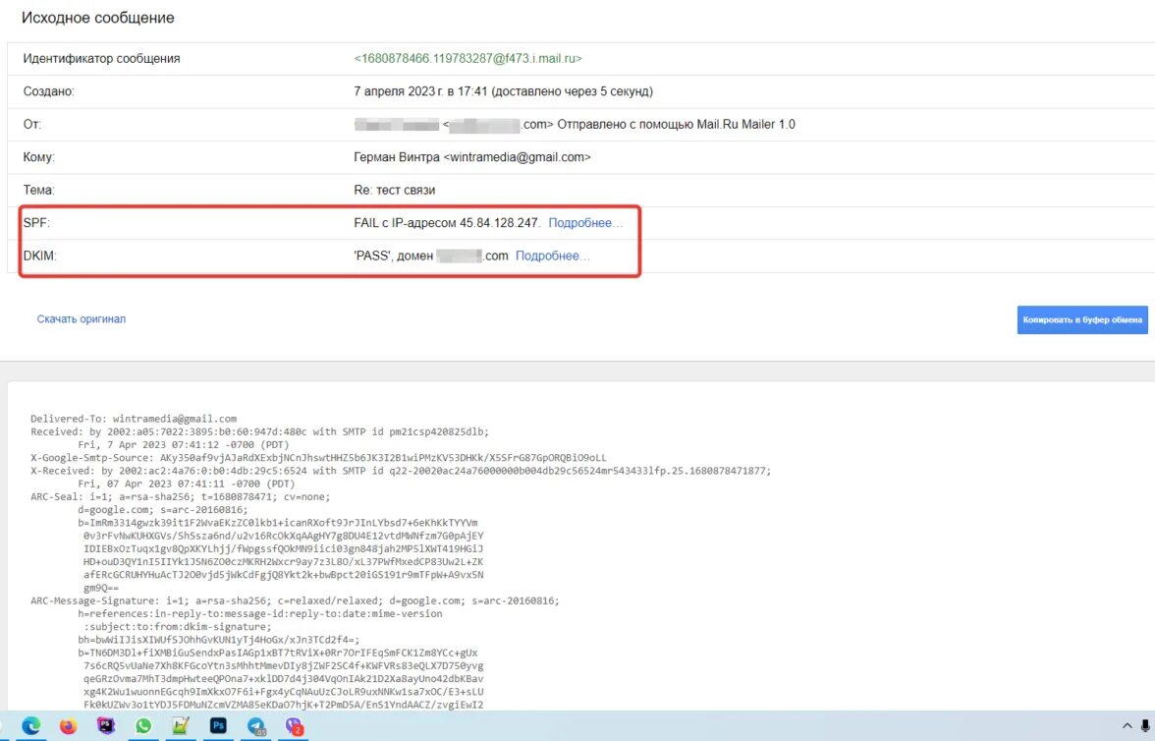1155x741 pixels.
Task: Click the 'd=google.com; s=arc-20160816;' line under ARC-Seal
Action: [163, 509]
